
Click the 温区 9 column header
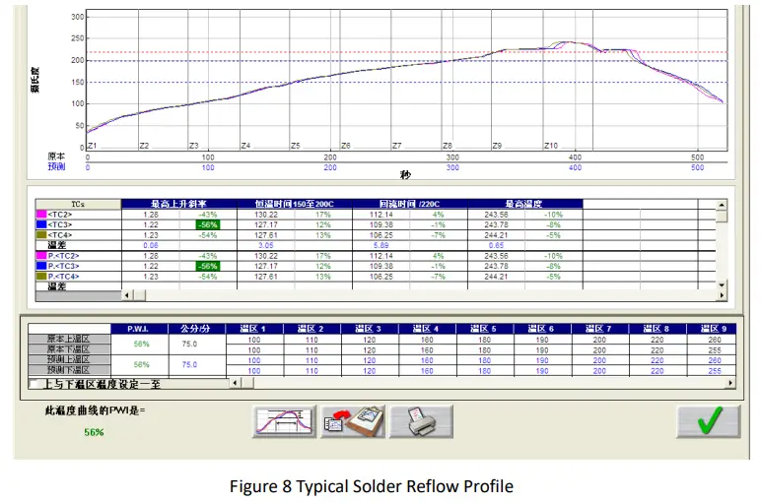pyautogui.click(x=712, y=329)
